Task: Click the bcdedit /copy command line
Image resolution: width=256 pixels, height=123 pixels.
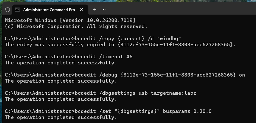Action: [x=94, y=38]
